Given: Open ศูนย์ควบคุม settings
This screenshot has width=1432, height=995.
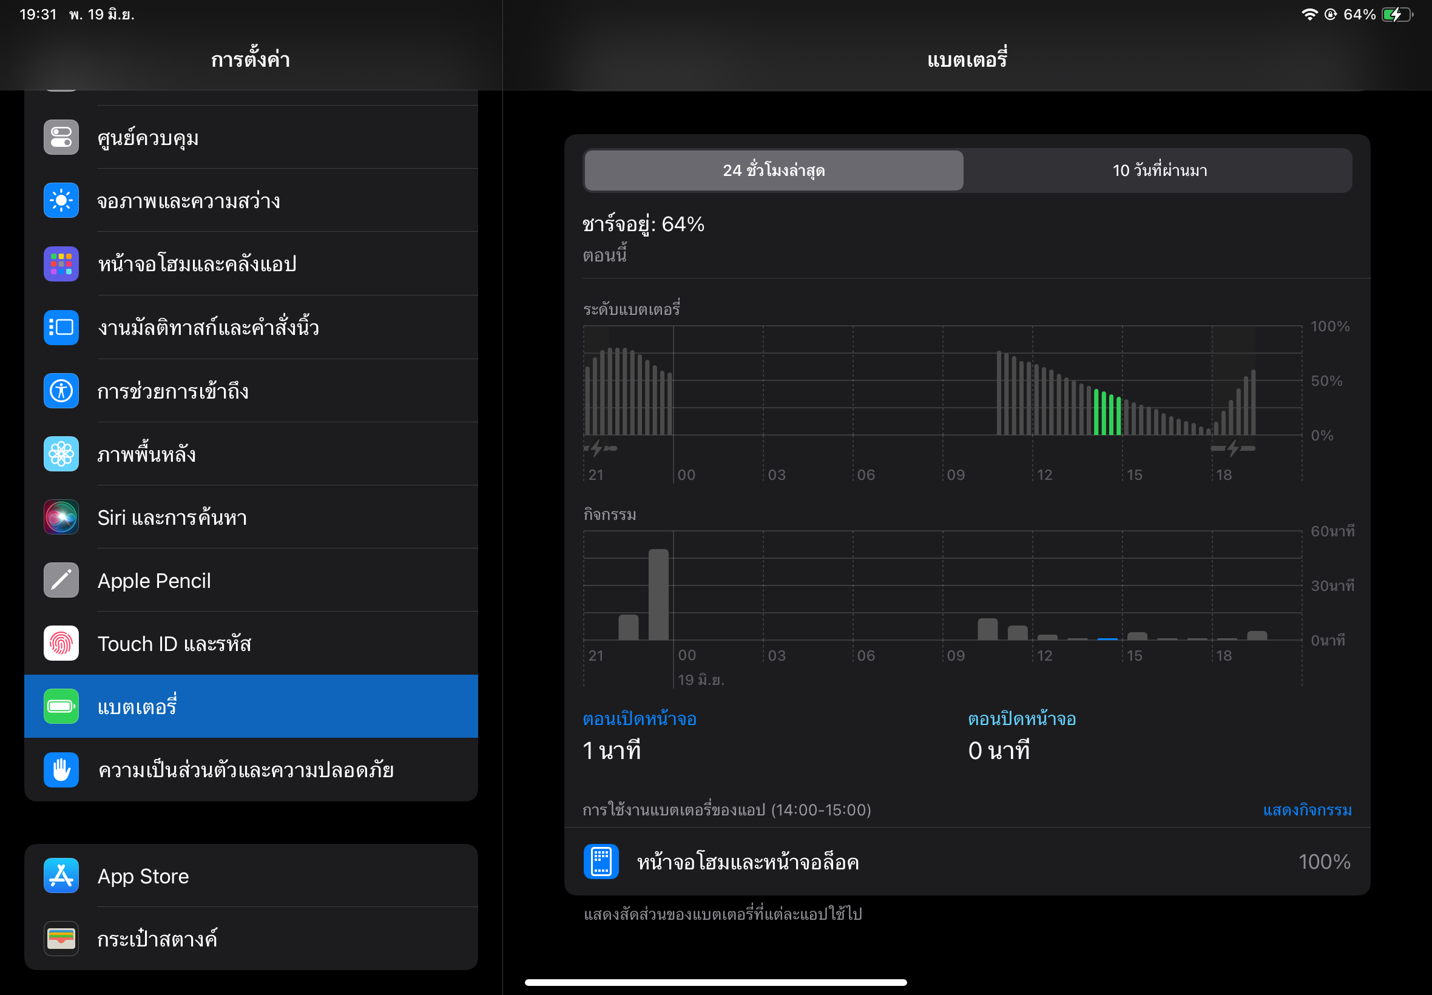Looking at the screenshot, I should coord(251,137).
